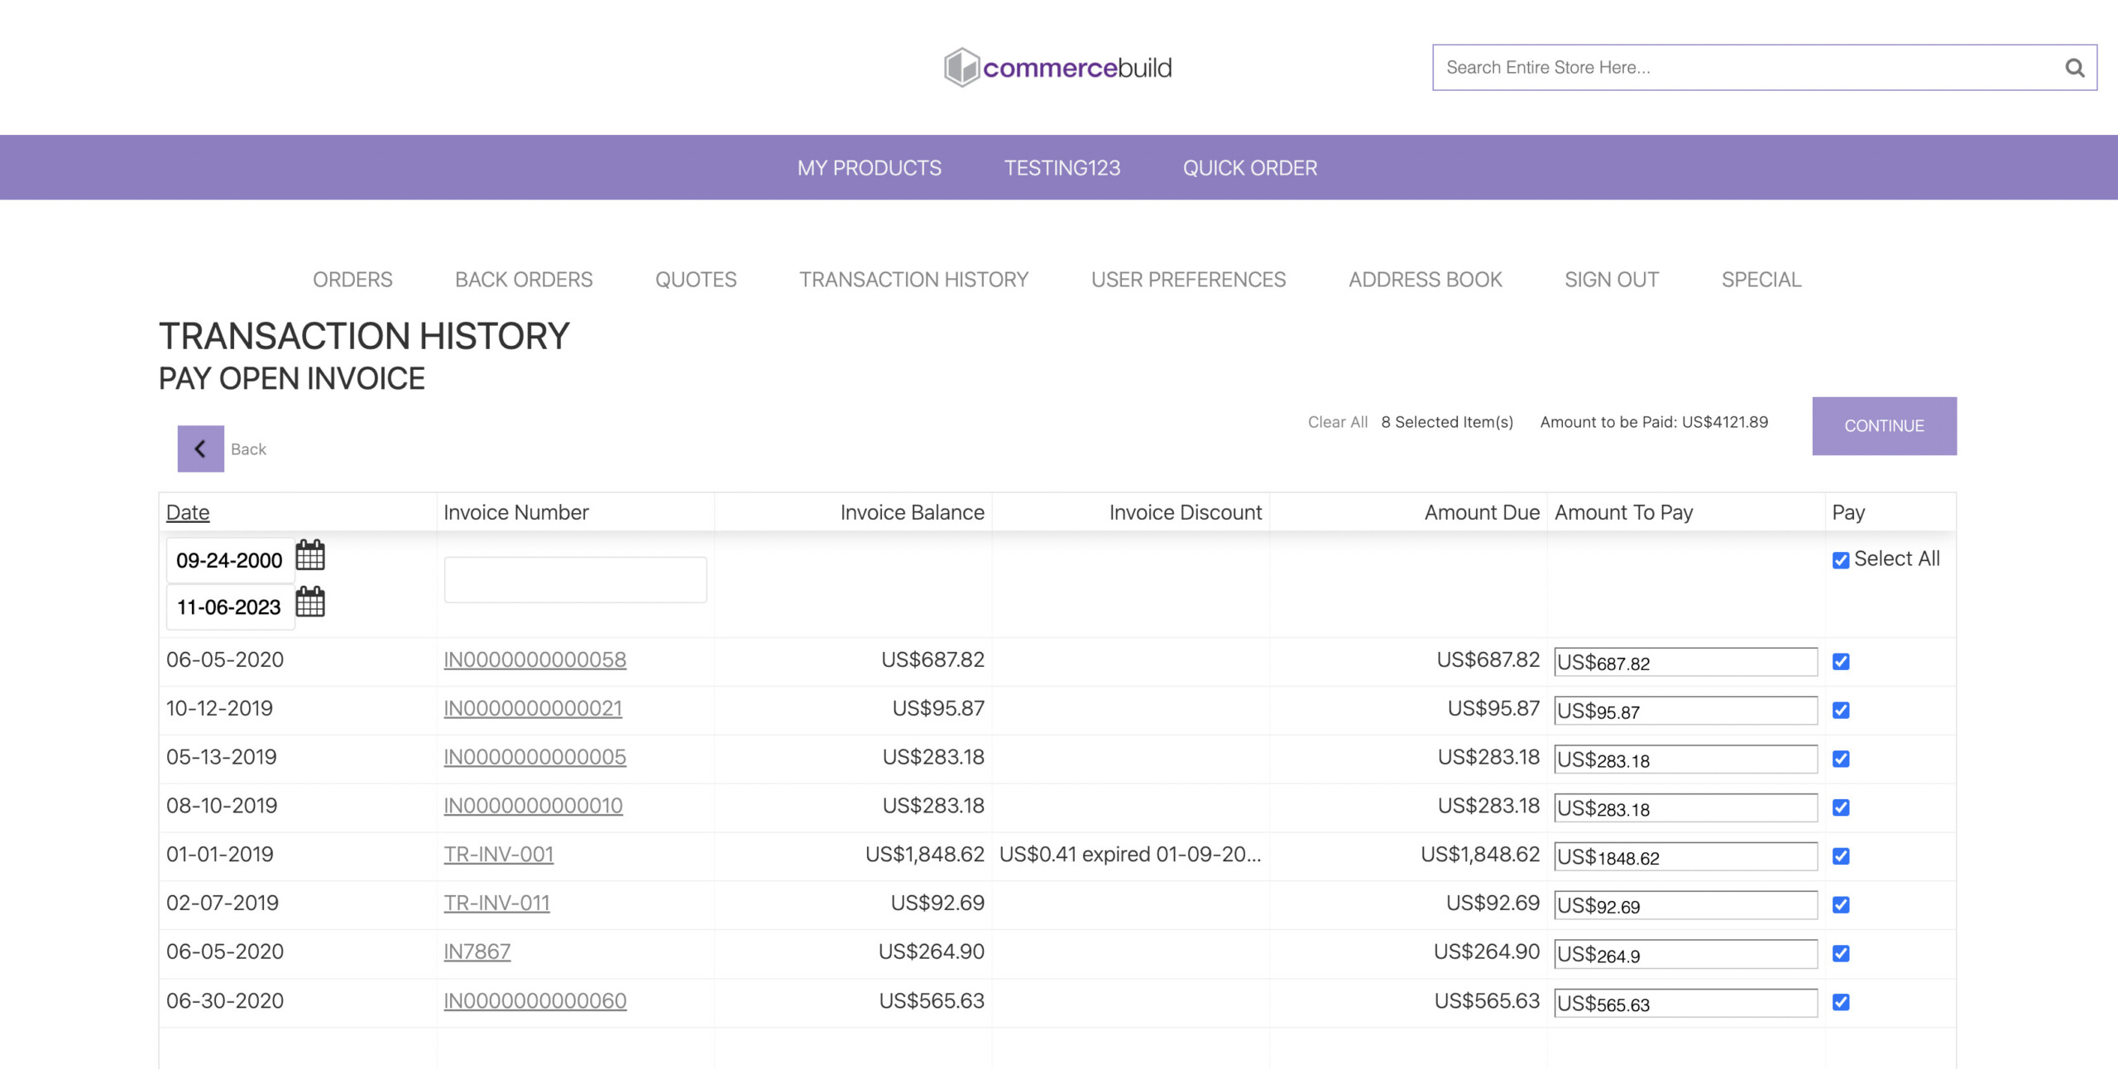This screenshot has width=2118, height=1069.
Task: Open Quick Order in purple menu
Action: tap(1249, 168)
